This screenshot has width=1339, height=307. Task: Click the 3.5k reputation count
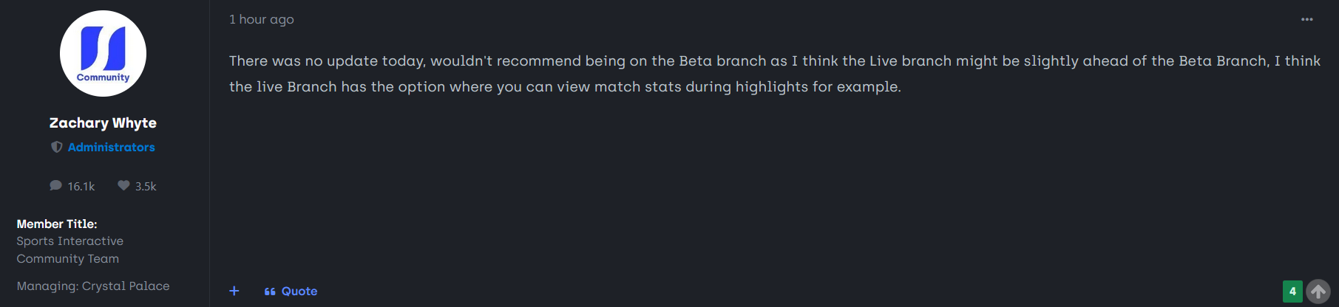tap(146, 187)
